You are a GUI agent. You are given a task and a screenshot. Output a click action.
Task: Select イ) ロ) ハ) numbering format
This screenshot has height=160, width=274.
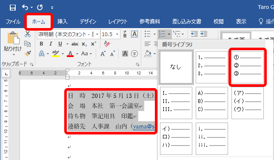click(176, 139)
